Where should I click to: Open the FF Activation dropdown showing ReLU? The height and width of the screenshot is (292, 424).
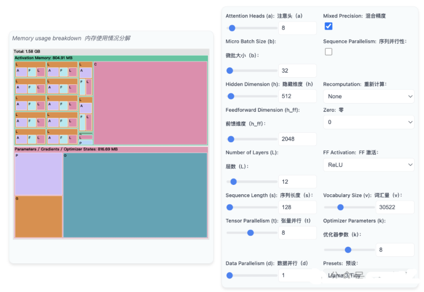(x=368, y=165)
